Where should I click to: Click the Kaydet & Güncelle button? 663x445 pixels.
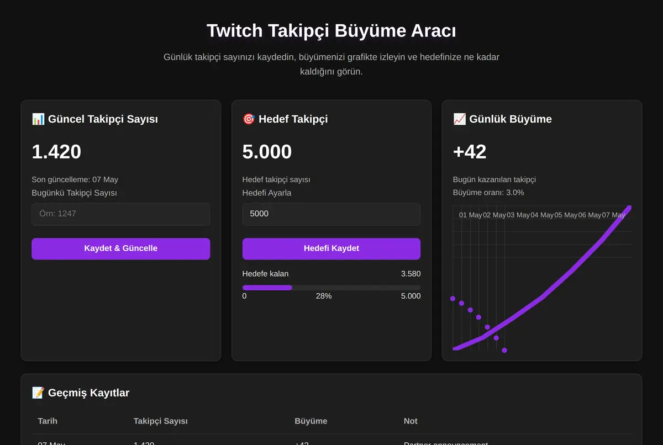(121, 248)
